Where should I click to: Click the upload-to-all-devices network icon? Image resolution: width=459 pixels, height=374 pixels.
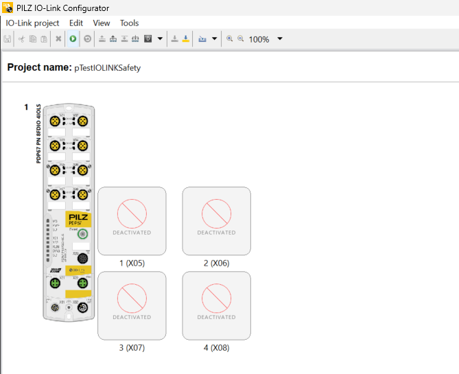[x=113, y=38]
